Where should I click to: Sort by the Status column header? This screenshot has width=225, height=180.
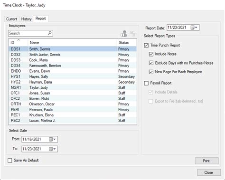point(127,43)
